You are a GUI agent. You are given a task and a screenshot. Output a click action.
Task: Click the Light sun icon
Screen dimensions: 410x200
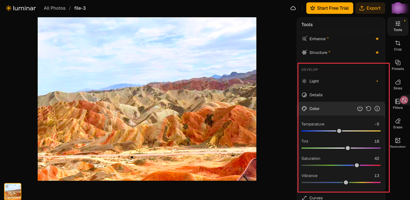pos(304,81)
